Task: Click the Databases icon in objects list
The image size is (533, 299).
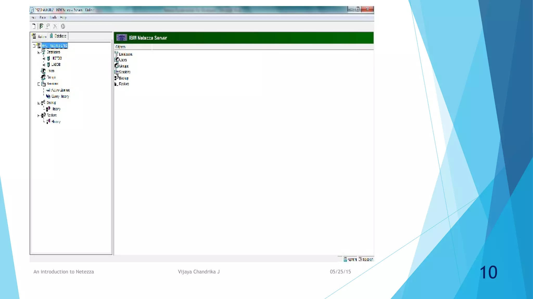Action: pyautogui.click(x=116, y=54)
